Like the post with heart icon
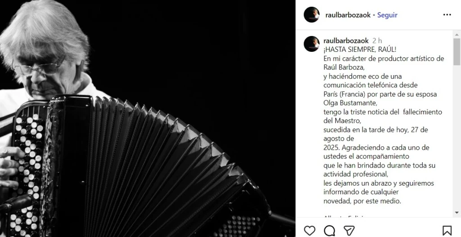This screenshot has height=237, width=461. coord(309,231)
